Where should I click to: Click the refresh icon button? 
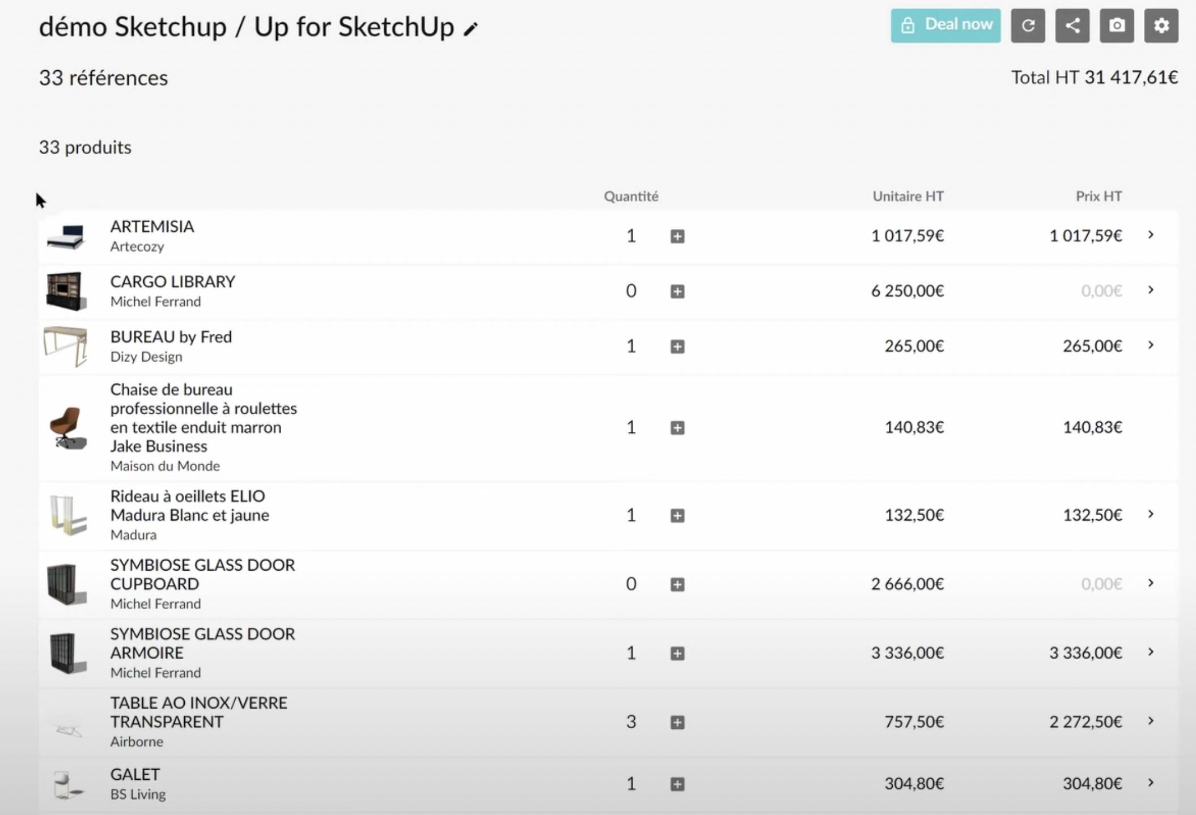tap(1028, 26)
